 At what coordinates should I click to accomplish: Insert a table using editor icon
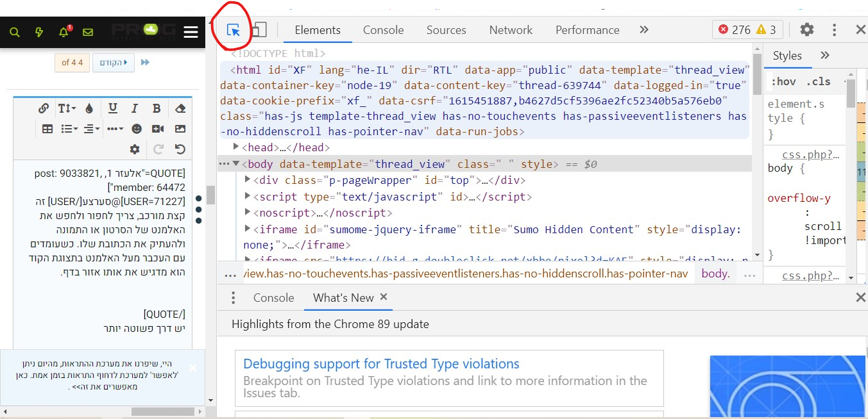click(47, 129)
